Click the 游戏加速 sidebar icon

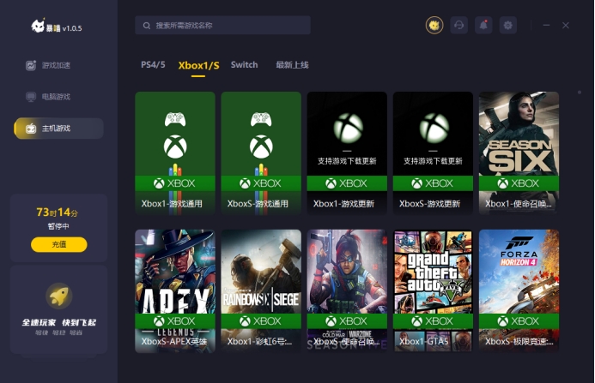click(x=31, y=65)
